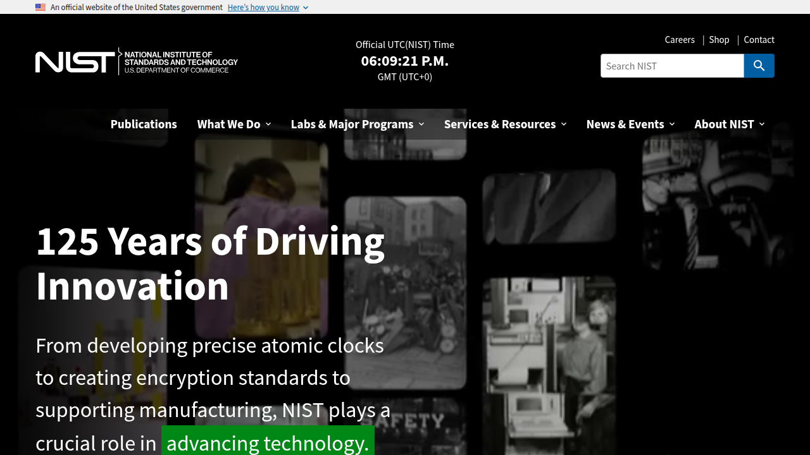
Task: Click the woman at computer photo
Action: click(x=549, y=365)
